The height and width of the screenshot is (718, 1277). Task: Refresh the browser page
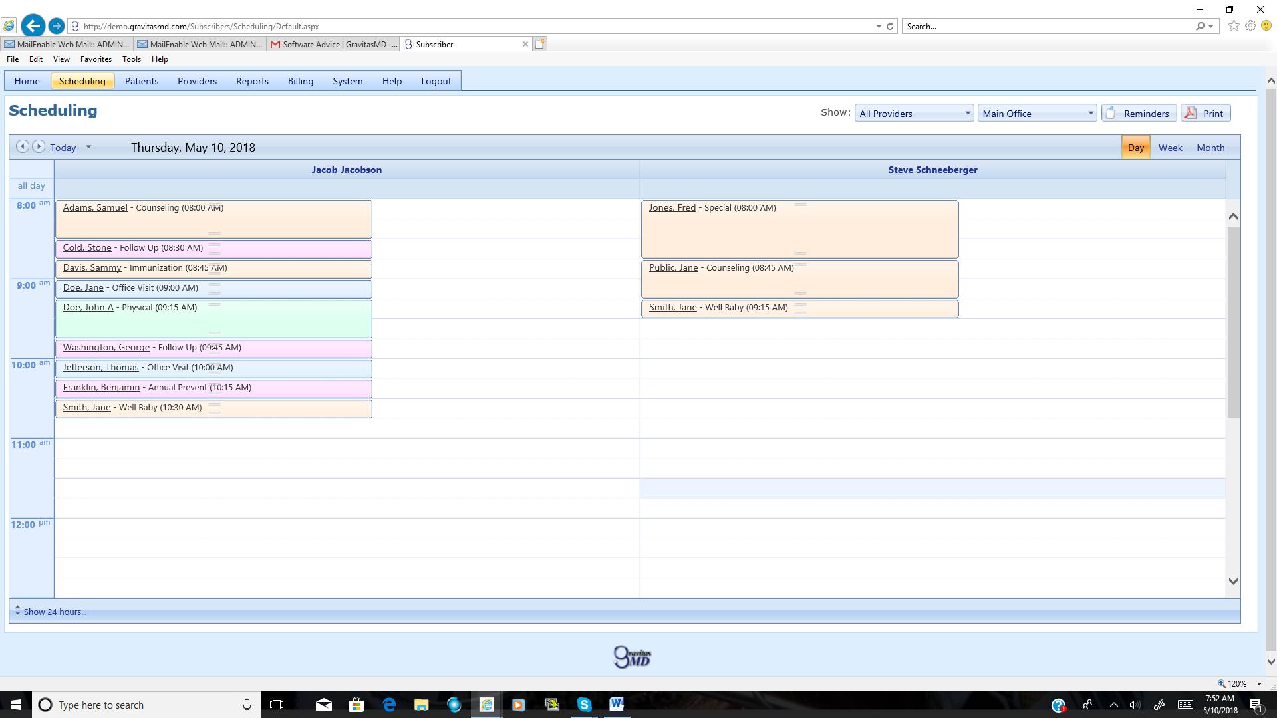point(890,26)
